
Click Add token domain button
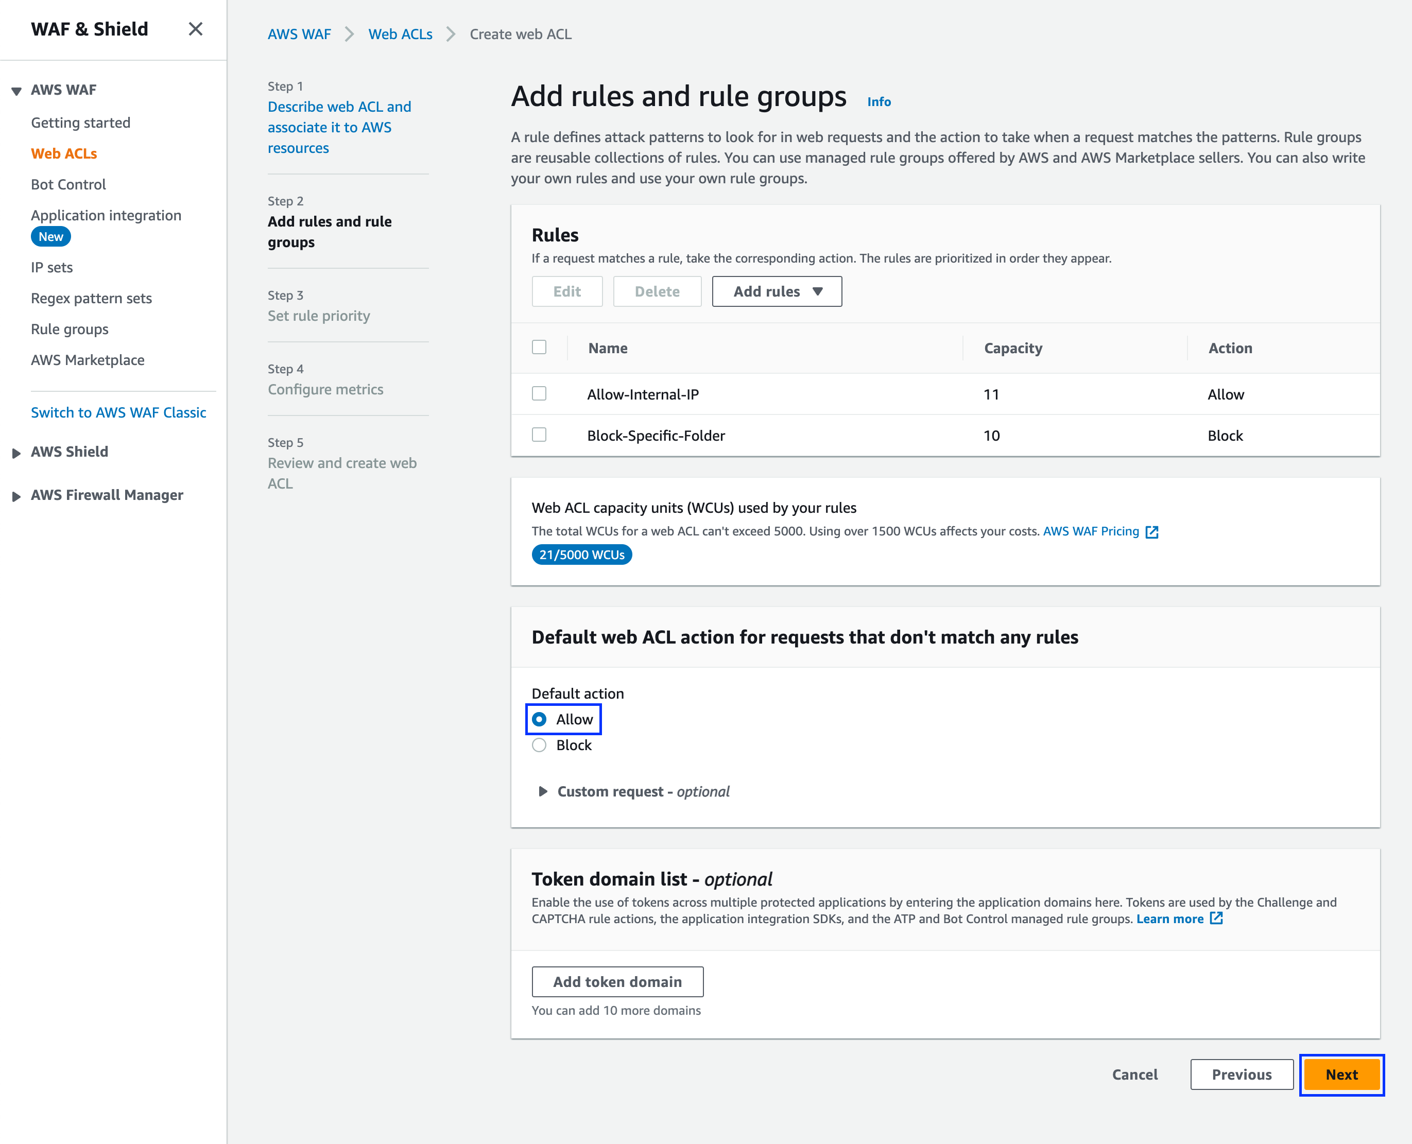[x=617, y=982]
